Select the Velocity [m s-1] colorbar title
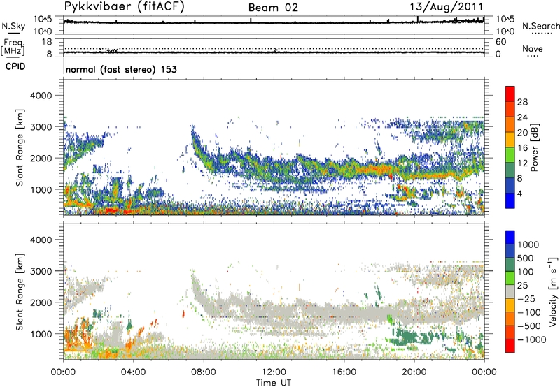The height and width of the screenshot is (387, 560). coord(553,291)
